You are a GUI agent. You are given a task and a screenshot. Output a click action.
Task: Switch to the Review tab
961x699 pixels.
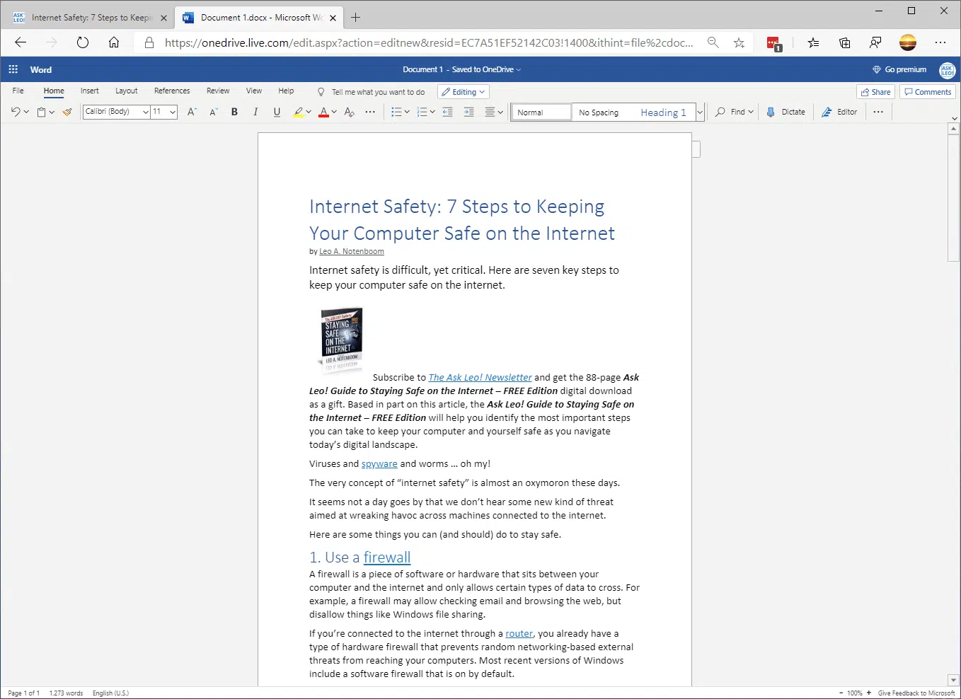[218, 91]
